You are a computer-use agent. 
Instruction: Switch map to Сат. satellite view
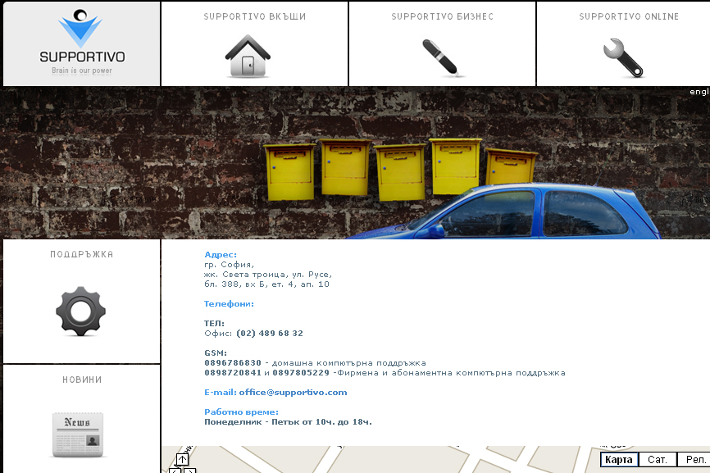(658, 460)
